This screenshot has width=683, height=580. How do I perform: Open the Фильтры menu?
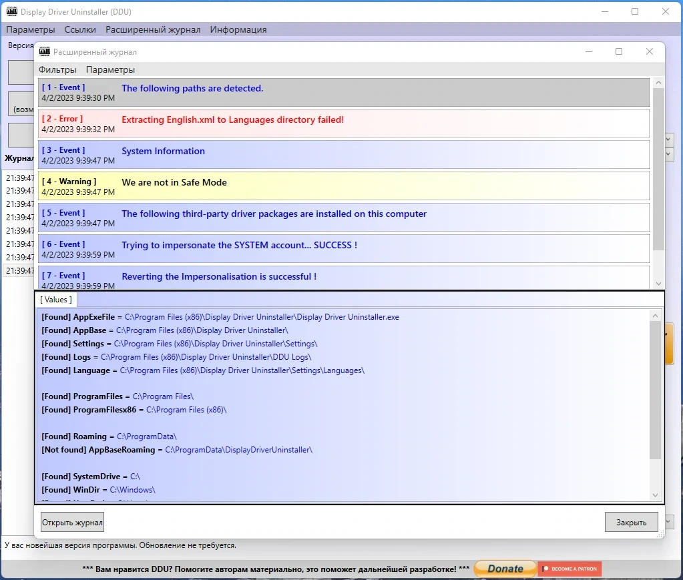tap(57, 69)
